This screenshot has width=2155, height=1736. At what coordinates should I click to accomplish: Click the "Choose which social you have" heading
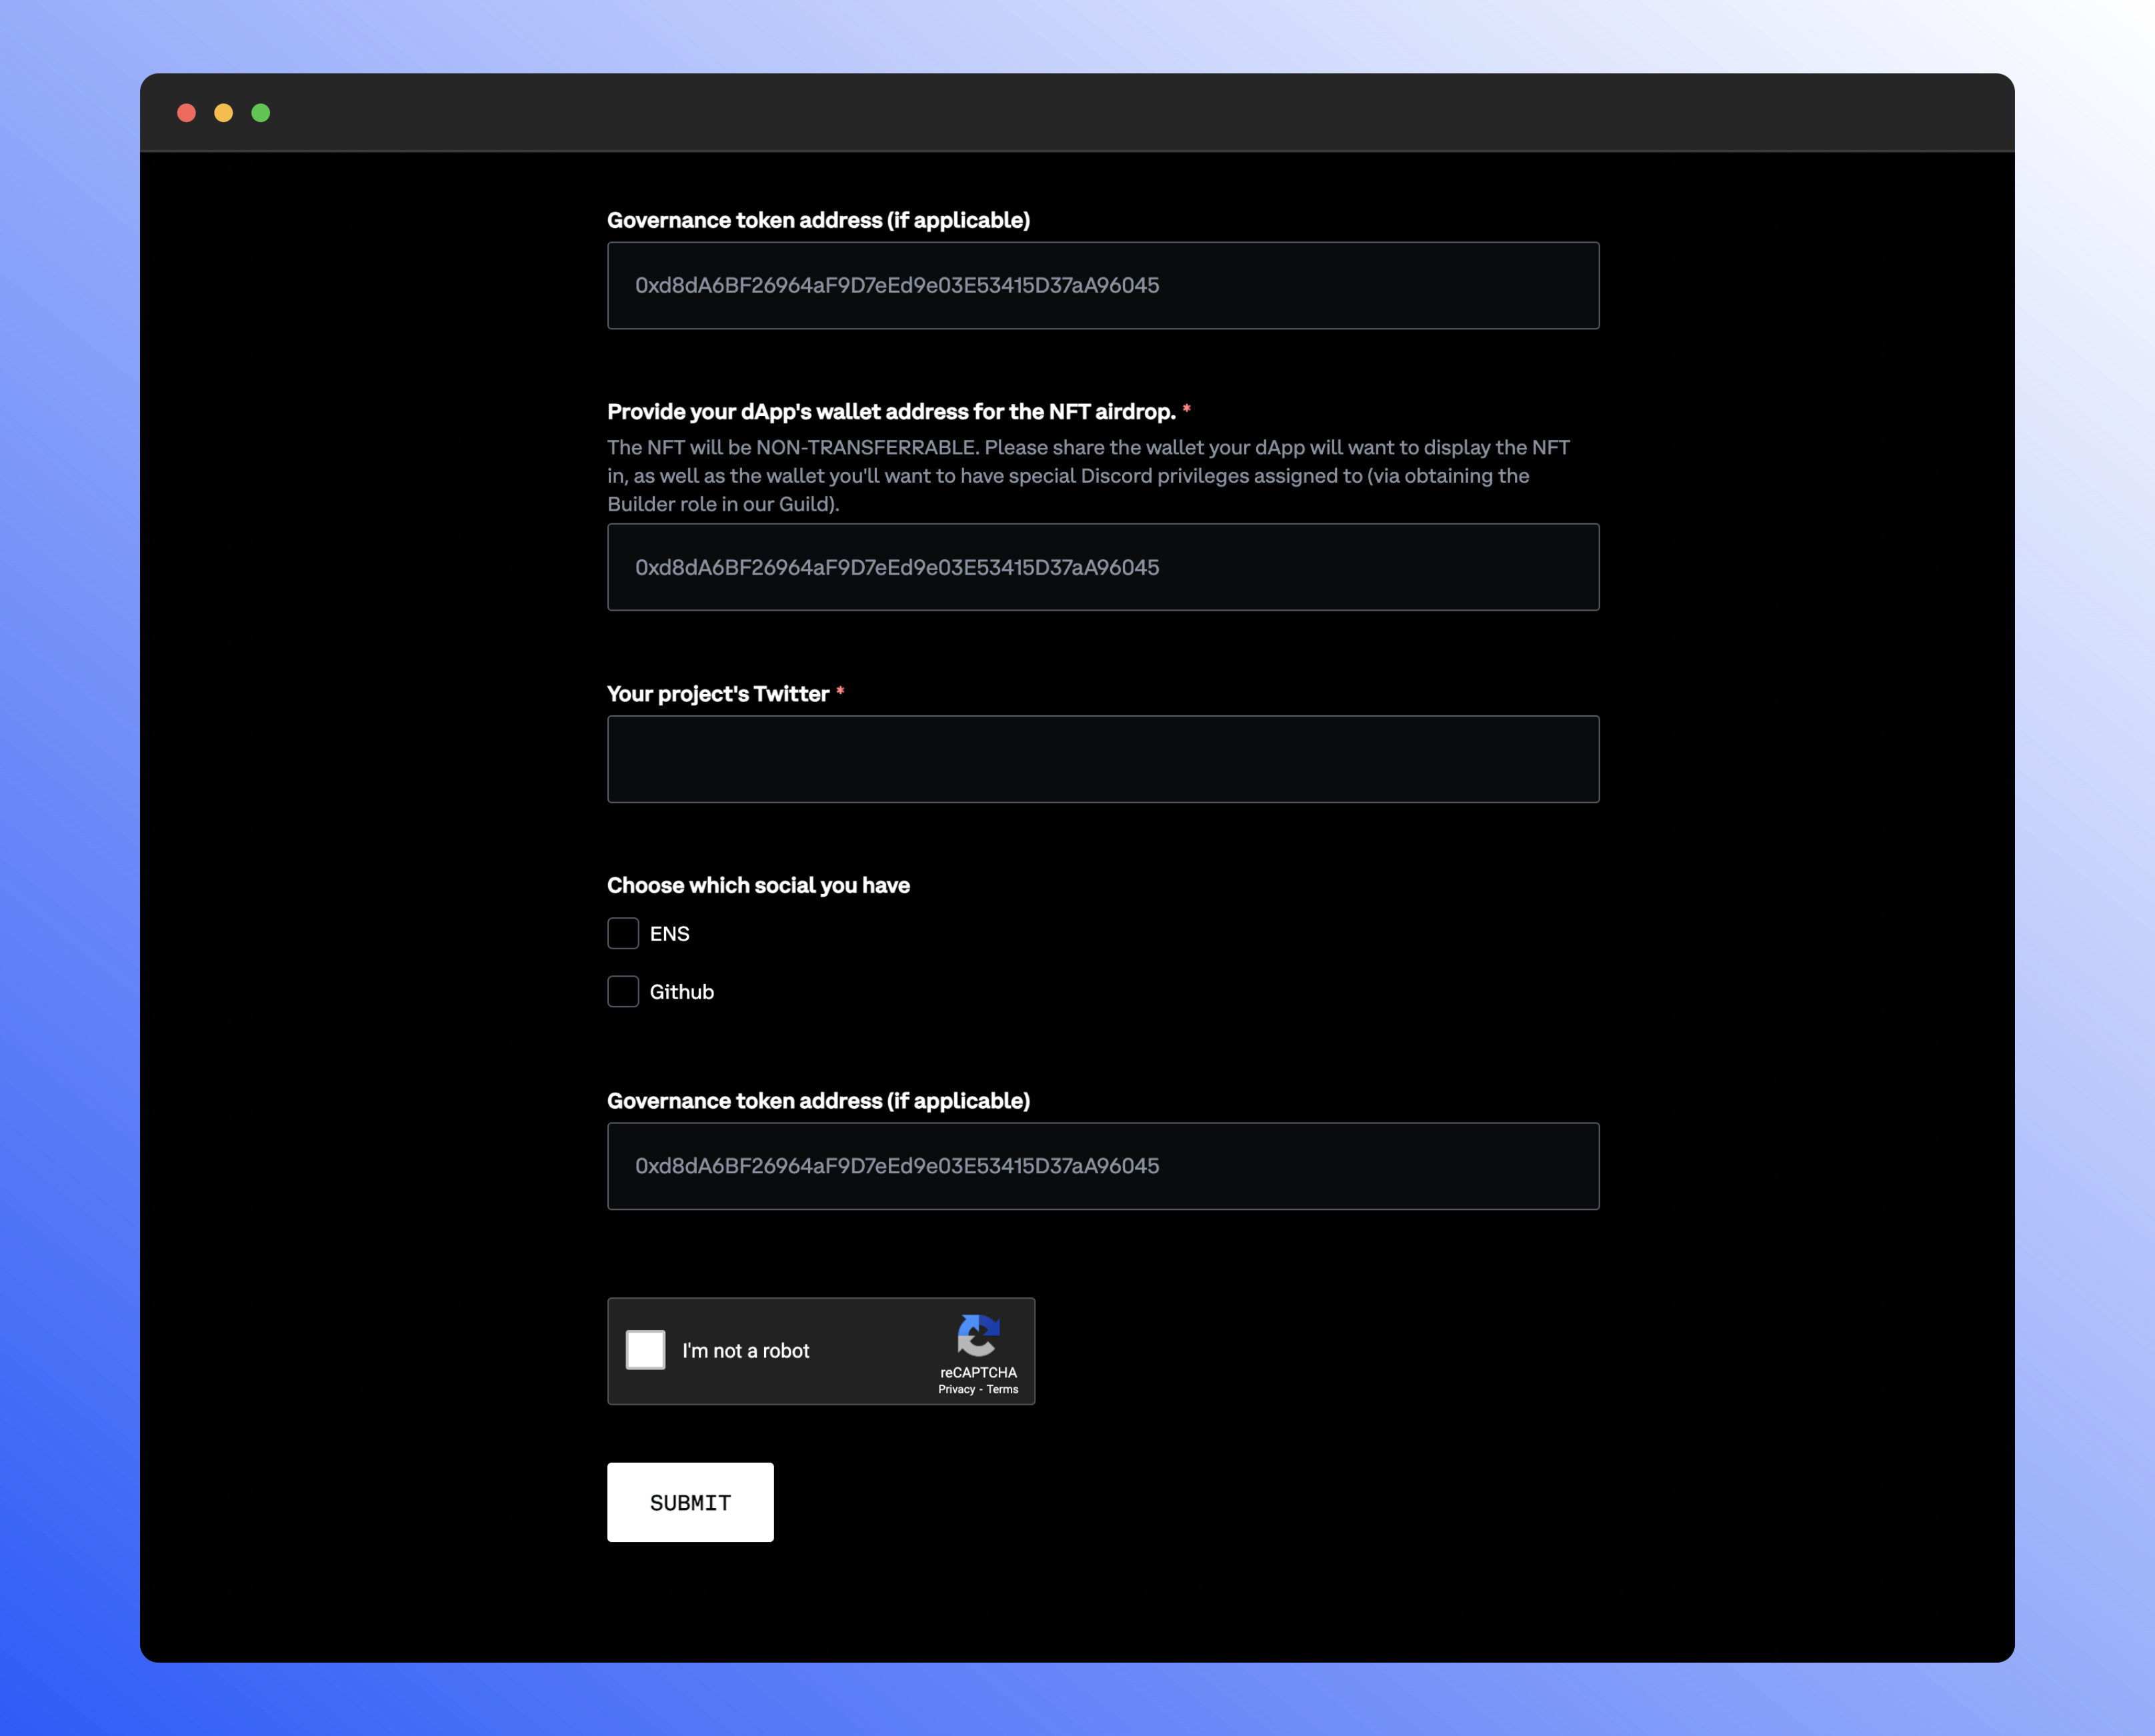coord(757,885)
